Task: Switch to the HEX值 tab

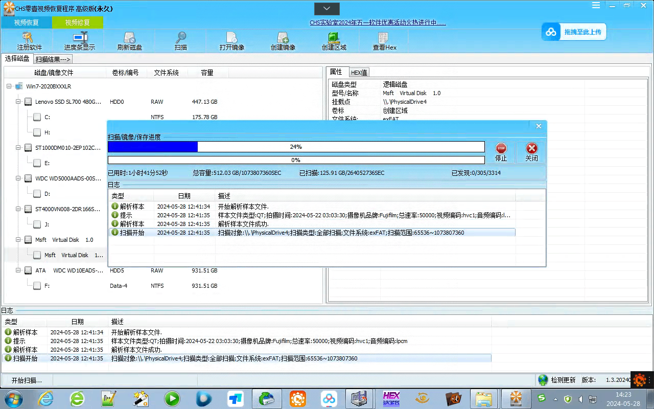Action: (359, 73)
